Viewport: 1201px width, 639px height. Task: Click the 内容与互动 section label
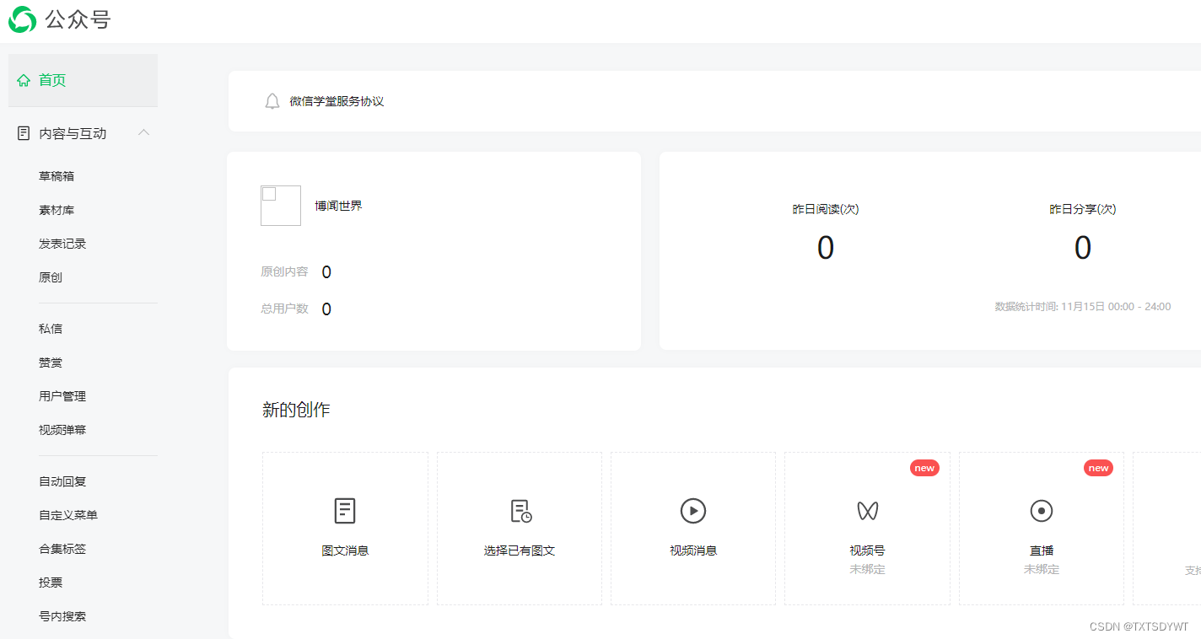pos(73,133)
